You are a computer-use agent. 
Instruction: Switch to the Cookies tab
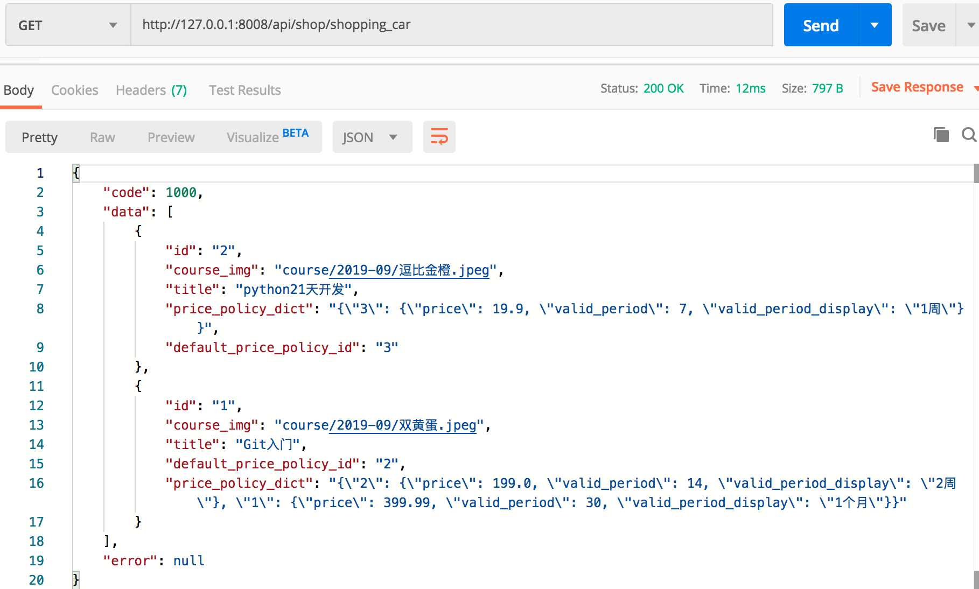[x=75, y=90]
